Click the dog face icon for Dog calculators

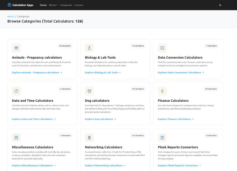(x=89, y=91)
